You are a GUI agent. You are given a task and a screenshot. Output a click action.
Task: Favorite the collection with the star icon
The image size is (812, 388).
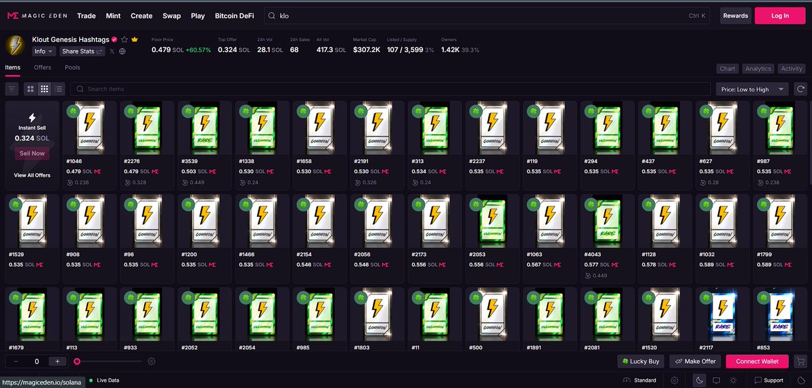(x=125, y=39)
